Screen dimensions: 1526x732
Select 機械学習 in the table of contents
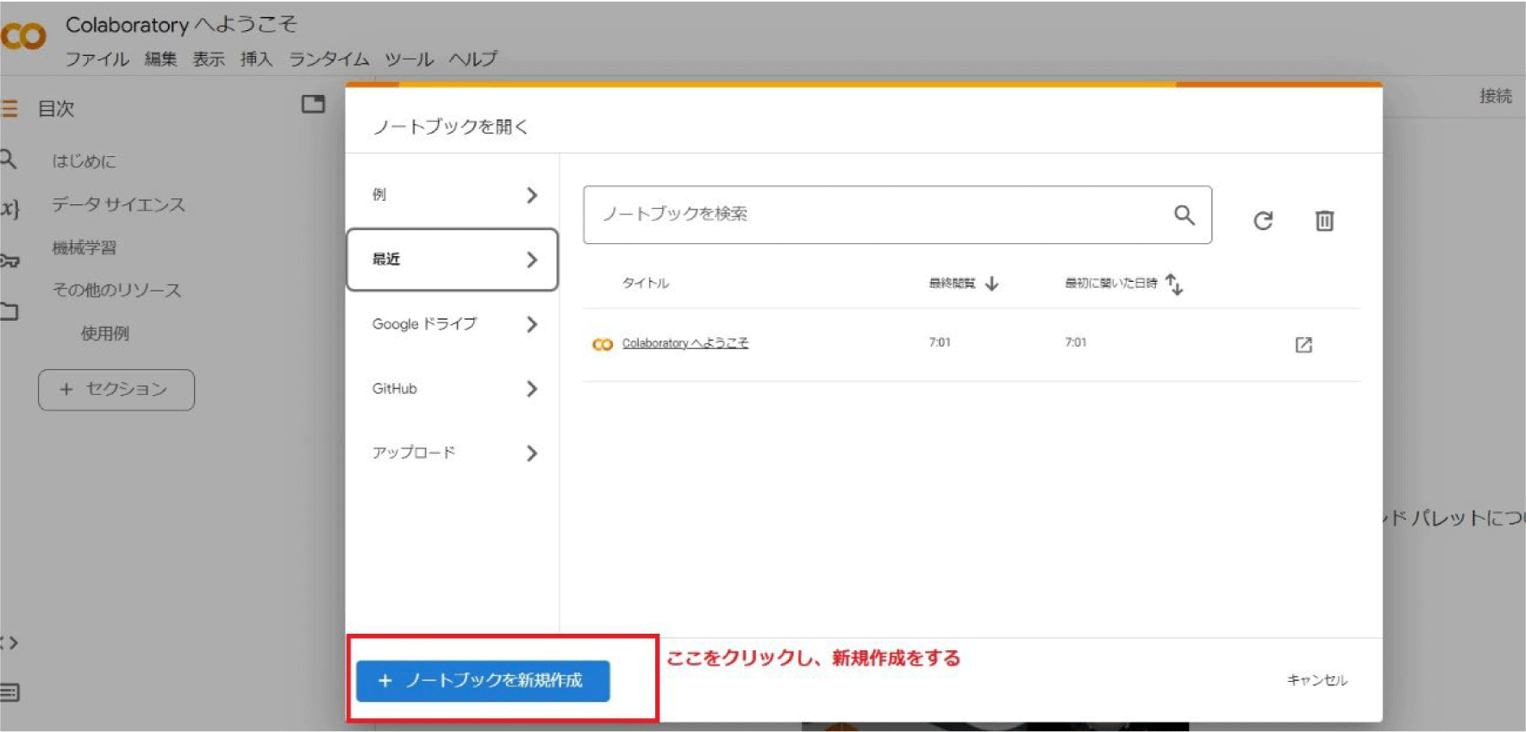click(x=84, y=248)
